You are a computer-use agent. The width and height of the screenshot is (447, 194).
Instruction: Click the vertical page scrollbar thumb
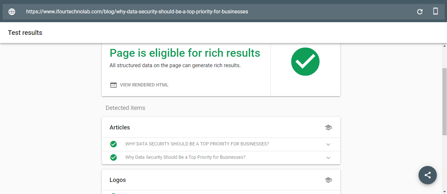click(x=444, y=102)
